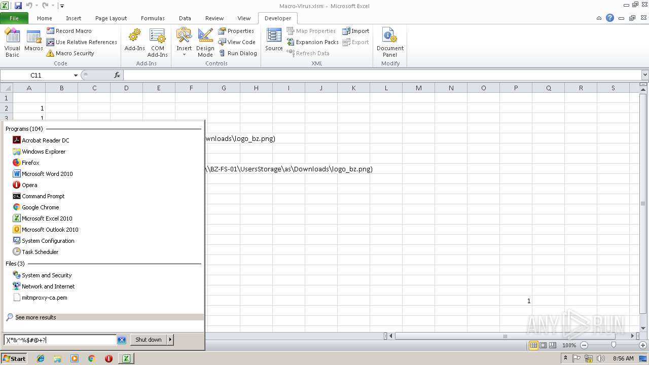The width and height of the screenshot is (649, 365).
Task: Open System Configuration from Start menu
Action: [44, 241]
